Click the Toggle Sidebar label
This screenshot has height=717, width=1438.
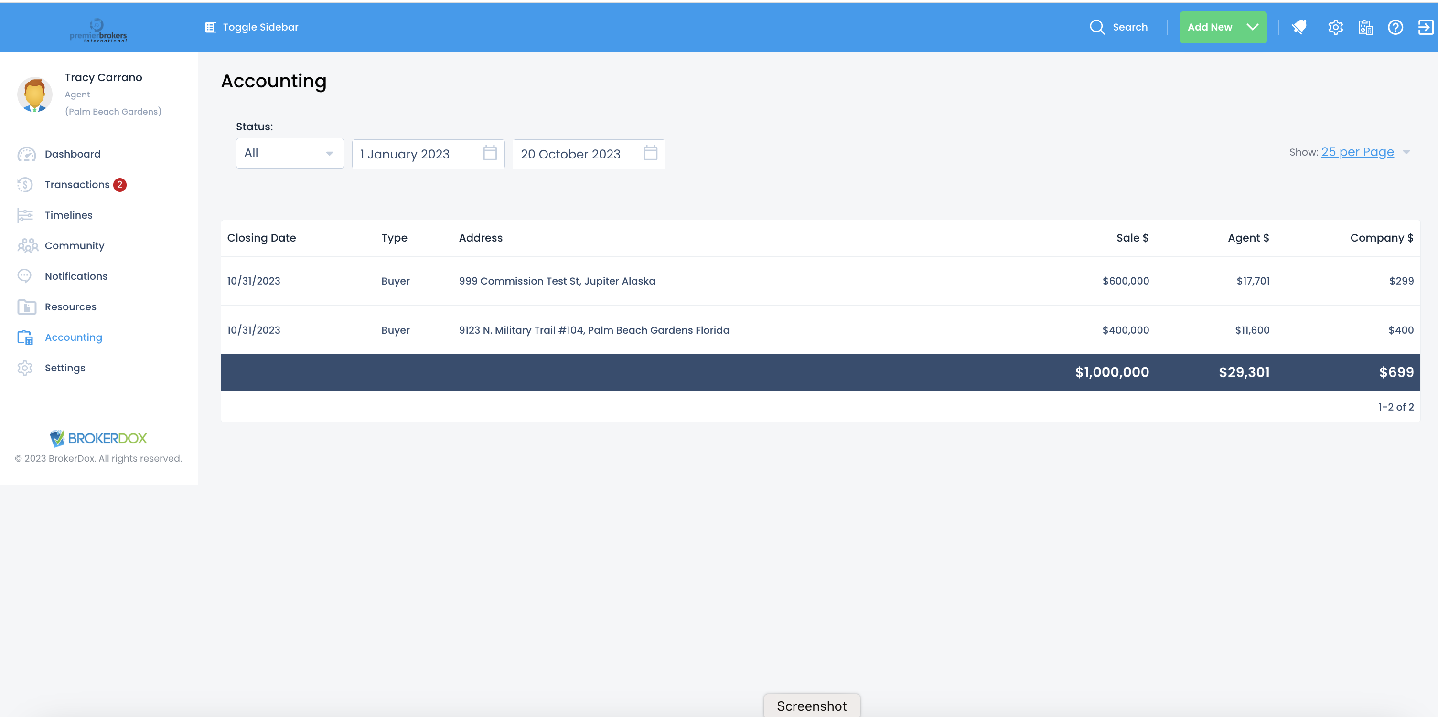(x=261, y=27)
